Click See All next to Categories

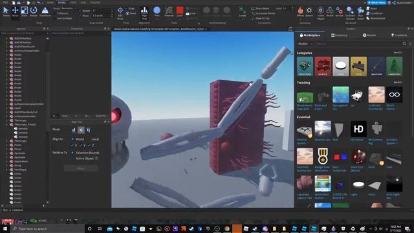398,53
